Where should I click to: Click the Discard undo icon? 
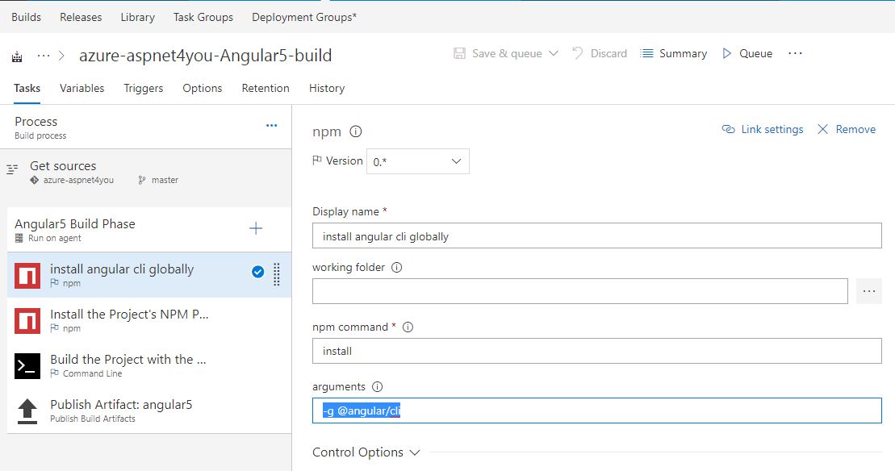578,53
